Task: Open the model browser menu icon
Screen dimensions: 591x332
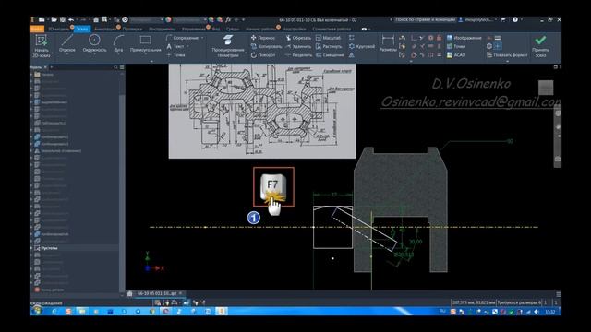Action: point(122,67)
